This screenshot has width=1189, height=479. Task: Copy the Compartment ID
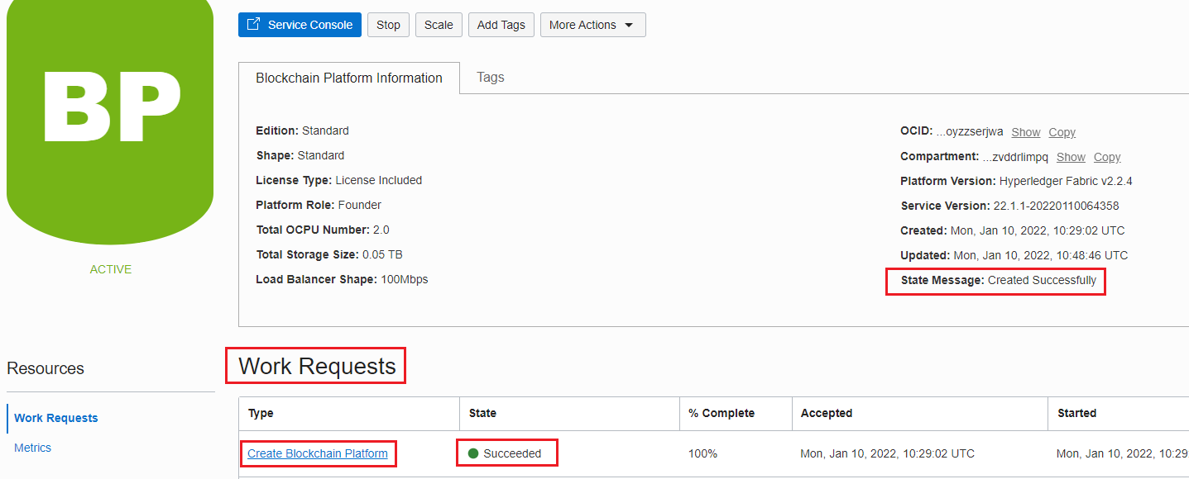1107,157
